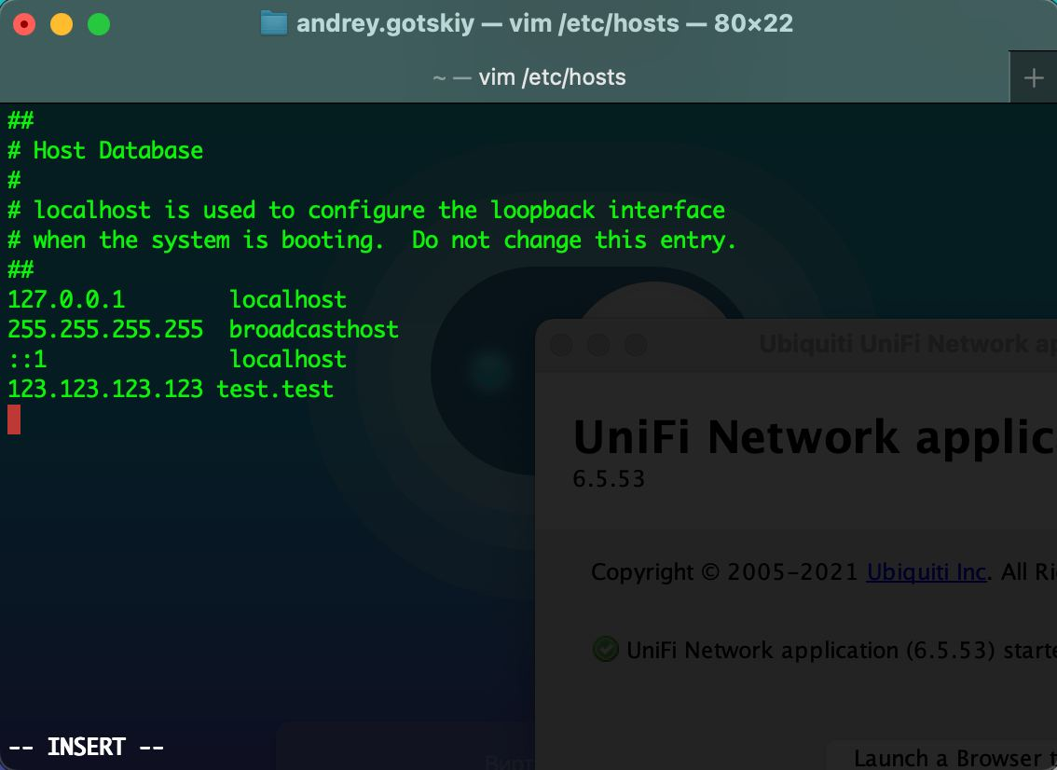This screenshot has width=1057, height=770.
Task: Zoom the UniFi window using its third button
Action: pyautogui.click(x=636, y=345)
